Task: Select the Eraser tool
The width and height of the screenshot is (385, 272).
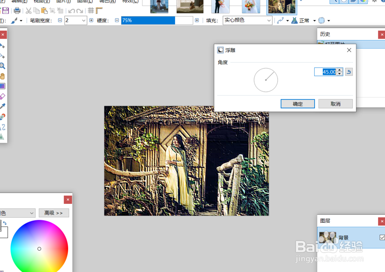Action: point(3,96)
